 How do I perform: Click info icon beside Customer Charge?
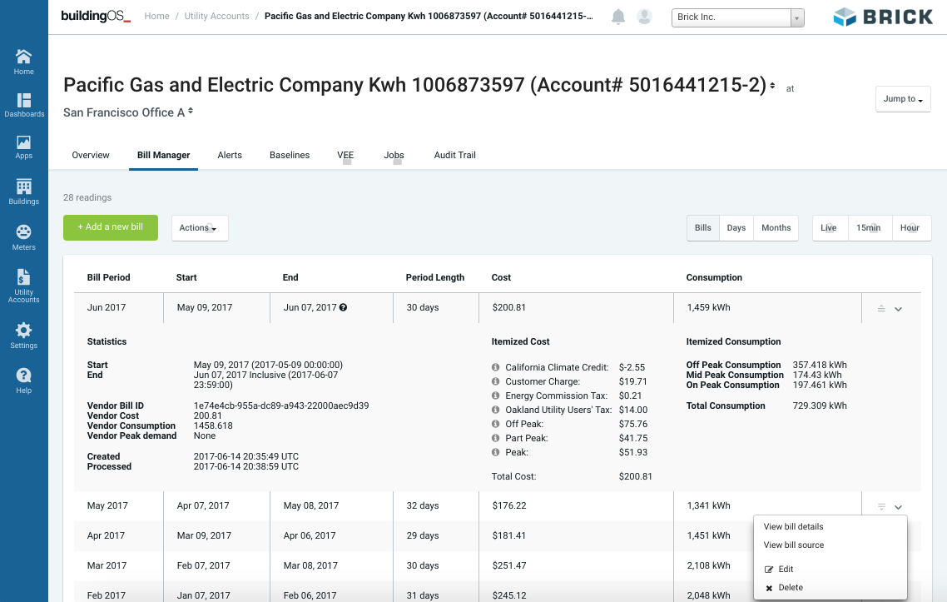pyautogui.click(x=495, y=381)
